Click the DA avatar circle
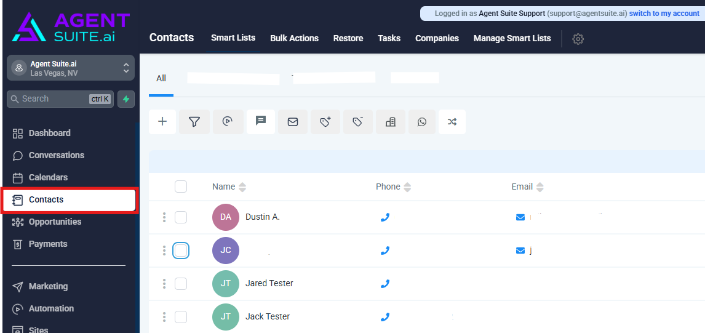 pos(226,217)
